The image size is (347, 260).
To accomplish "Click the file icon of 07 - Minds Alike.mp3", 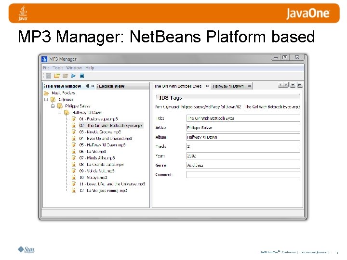I will (74, 158).
